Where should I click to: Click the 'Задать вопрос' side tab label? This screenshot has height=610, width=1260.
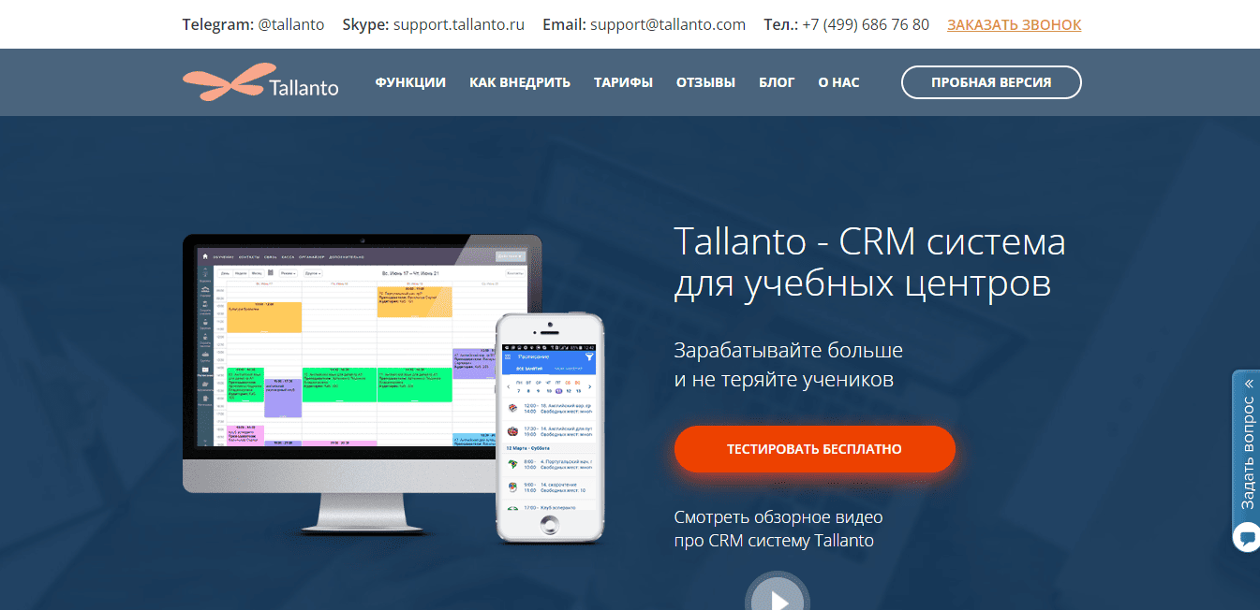1247,453
